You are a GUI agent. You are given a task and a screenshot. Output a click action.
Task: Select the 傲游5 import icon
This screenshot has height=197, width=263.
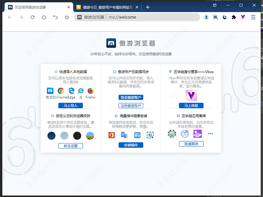[50, 91]
